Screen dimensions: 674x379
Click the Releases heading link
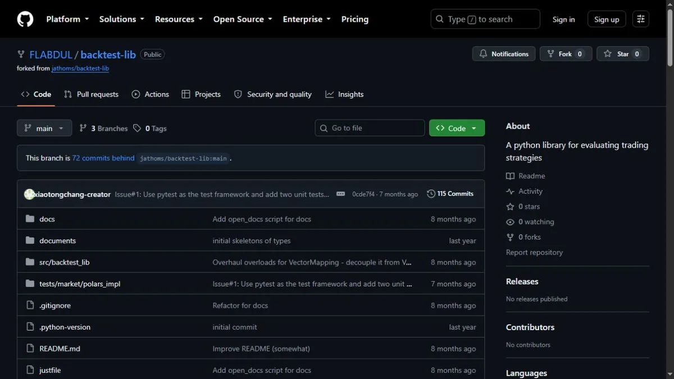click(522, 281)
